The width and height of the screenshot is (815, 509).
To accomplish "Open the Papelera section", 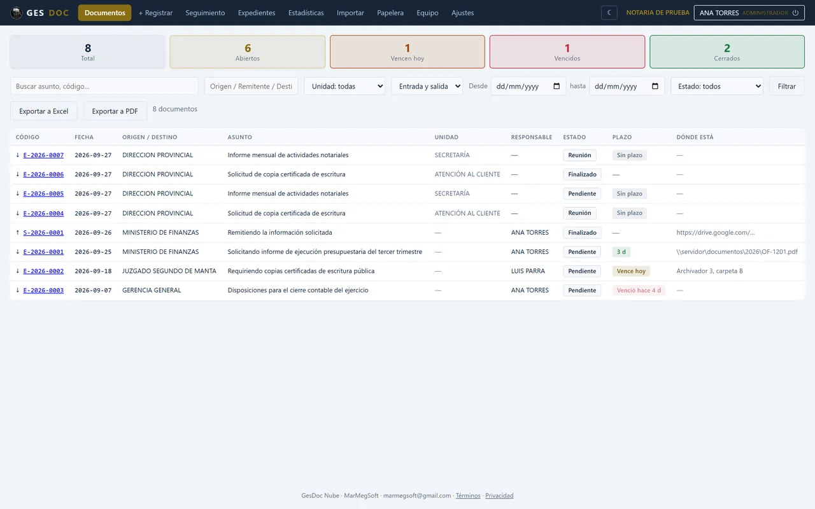I will coord(390,13).
